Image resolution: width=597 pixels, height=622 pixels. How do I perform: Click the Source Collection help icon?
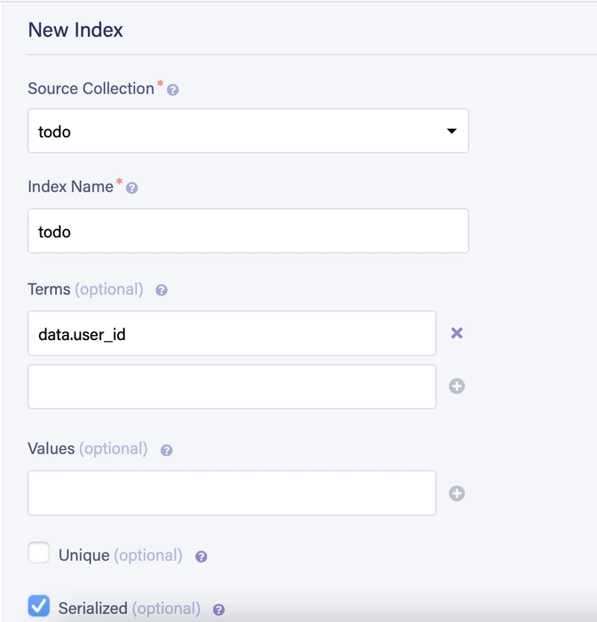(172, 90)
